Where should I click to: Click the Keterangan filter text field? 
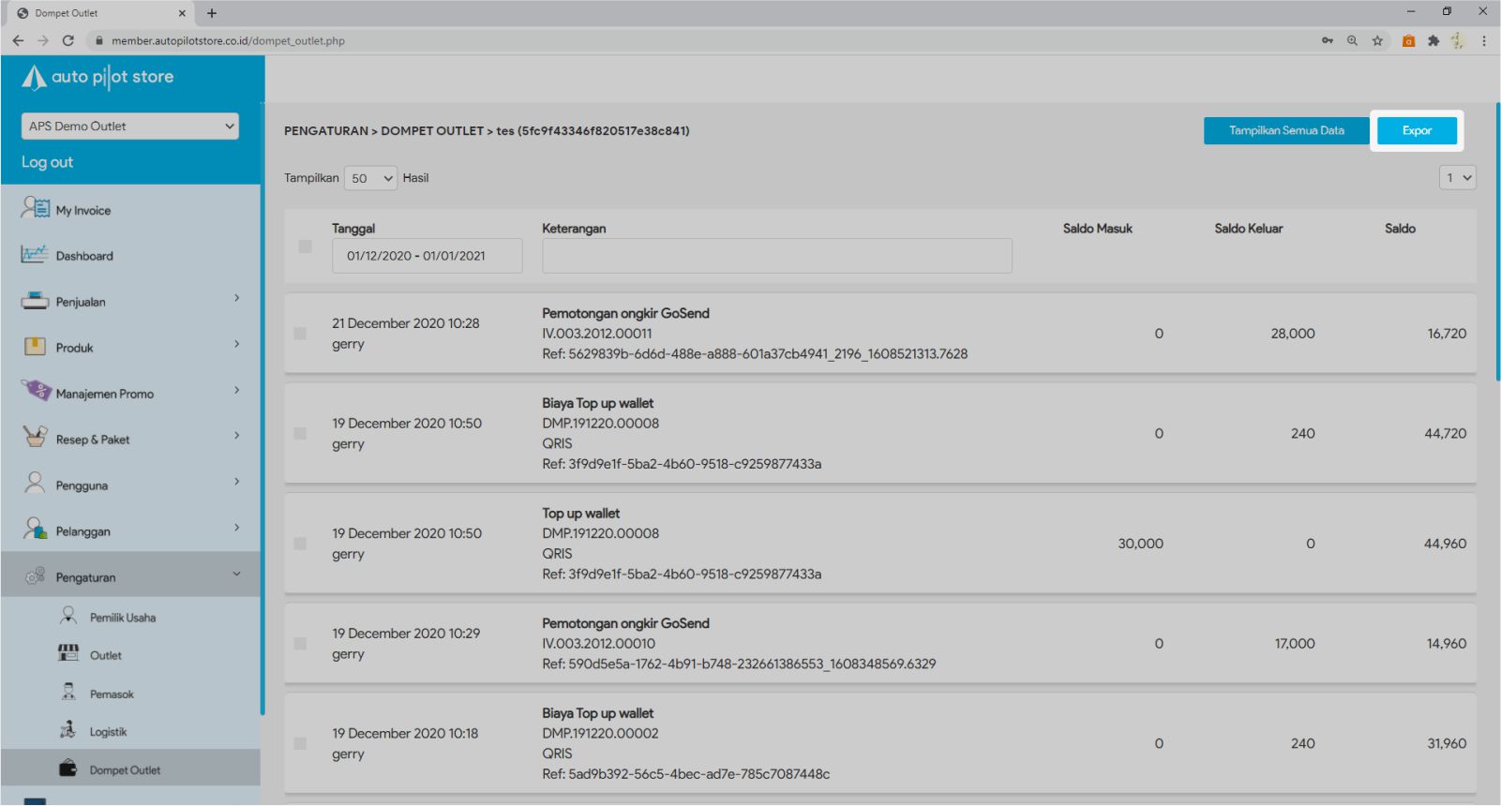[776, 256]
